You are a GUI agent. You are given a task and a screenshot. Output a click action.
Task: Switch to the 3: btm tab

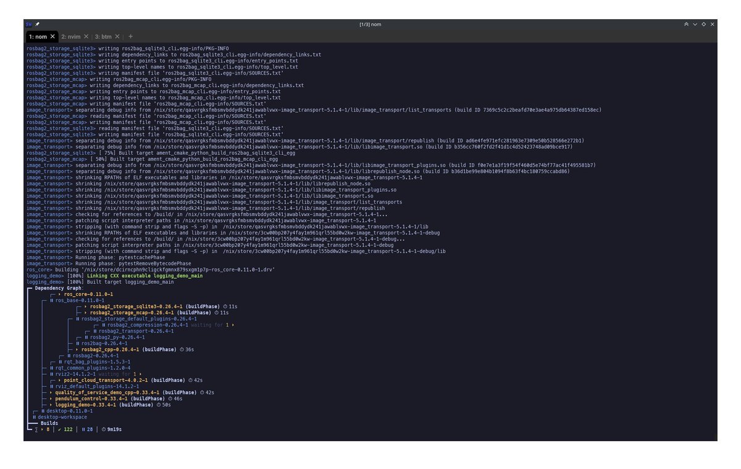point(103,36)
